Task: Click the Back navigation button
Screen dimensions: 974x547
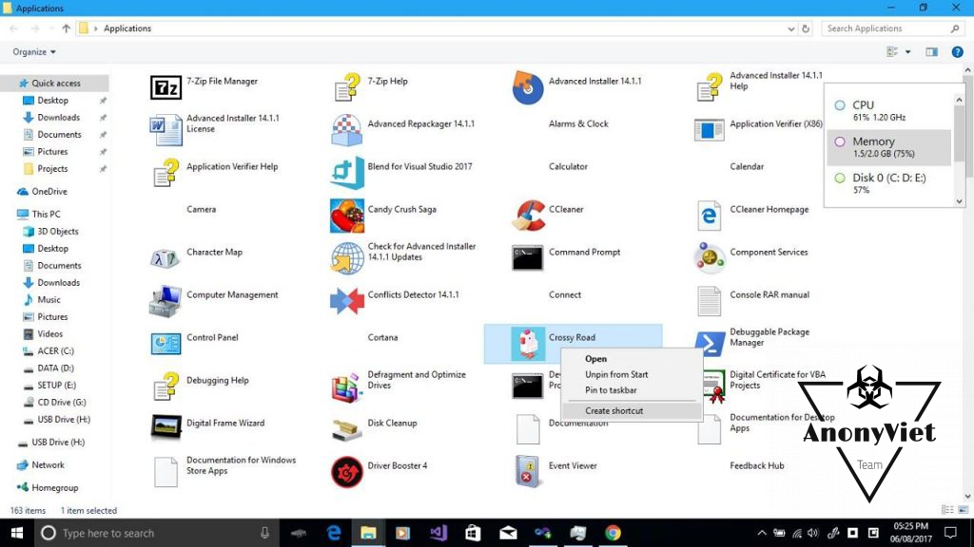Action: pyautogui.click(x=11, y=28)
